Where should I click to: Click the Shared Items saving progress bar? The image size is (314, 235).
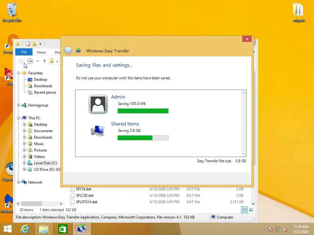click(143, 138)
